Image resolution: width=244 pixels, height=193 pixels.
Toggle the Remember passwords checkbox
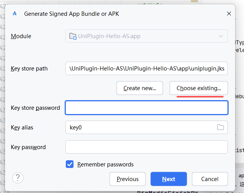70,164
